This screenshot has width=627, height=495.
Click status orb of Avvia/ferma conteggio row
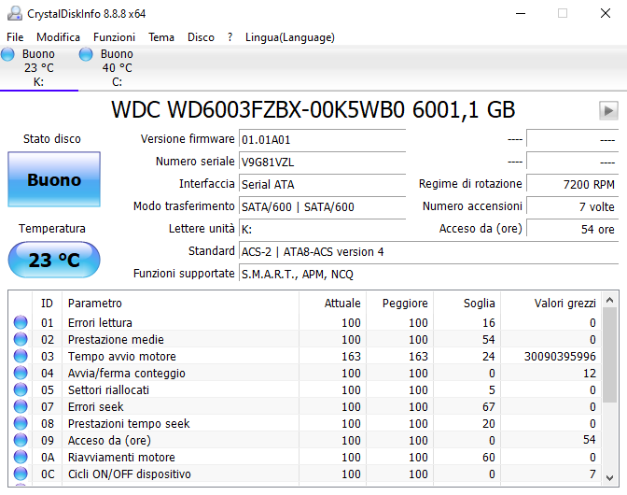[x=21, y=373]
